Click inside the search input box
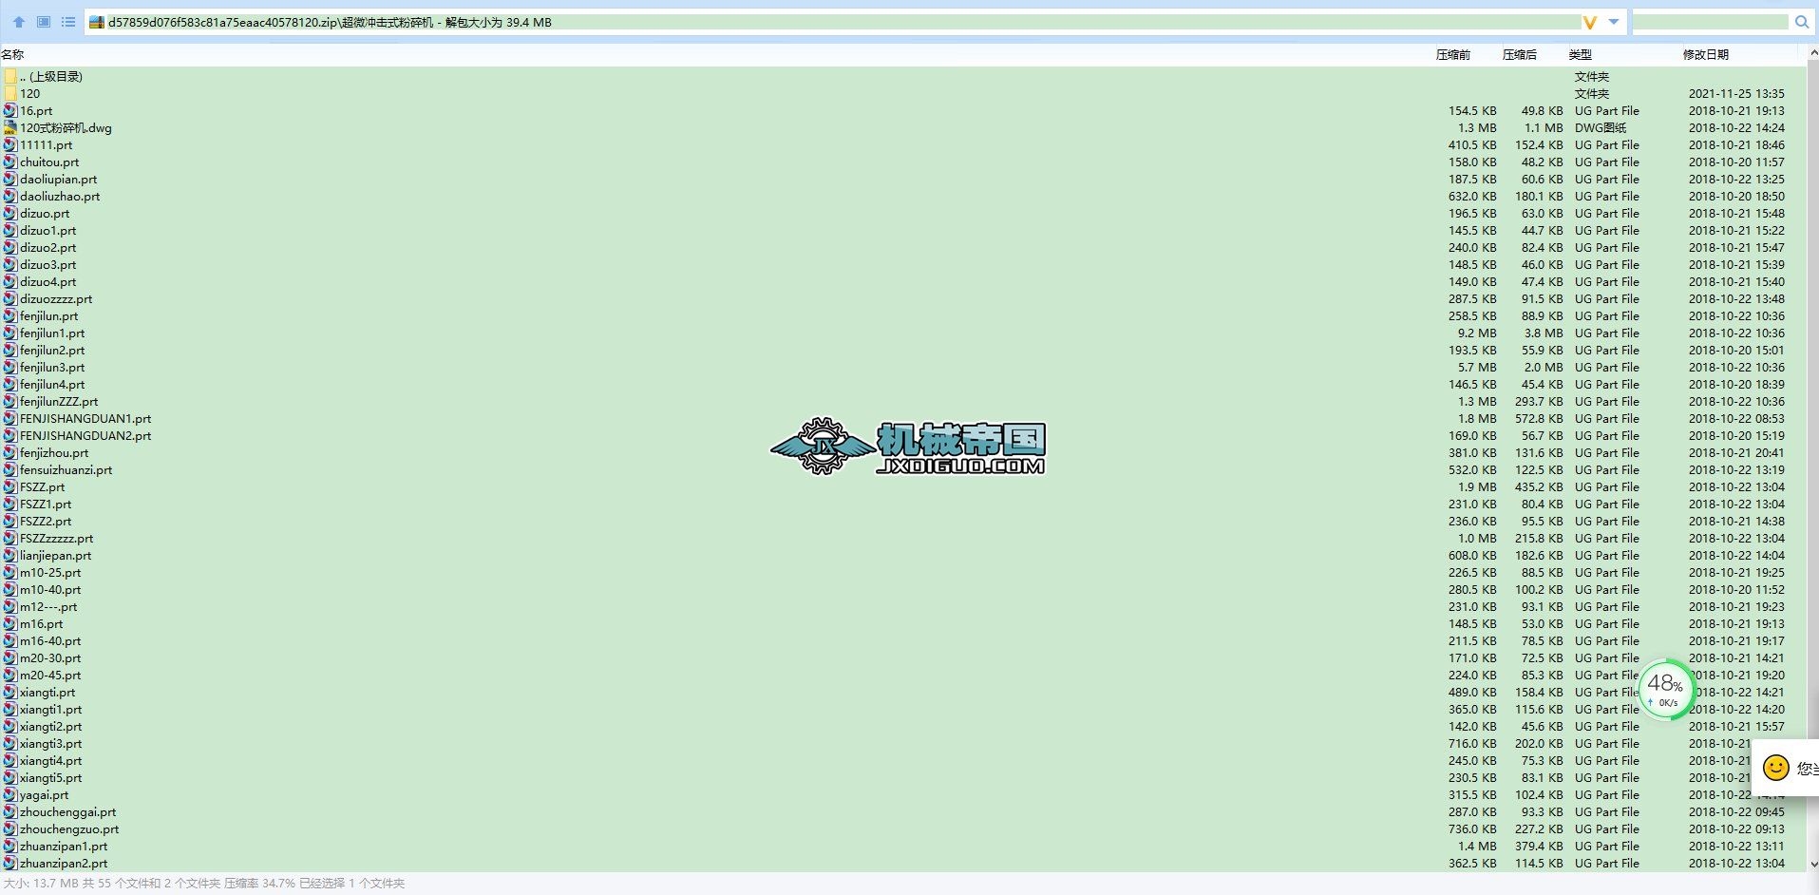Image resolution: width=1819 pixels, height=895 pixels. click(x=1711, y=22)
